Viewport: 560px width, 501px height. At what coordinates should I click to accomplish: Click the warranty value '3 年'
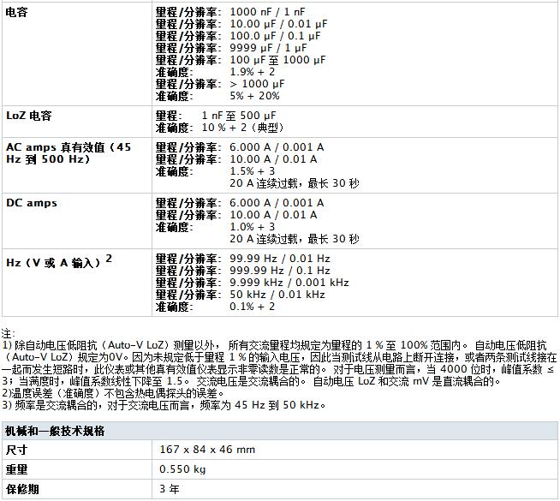(x=170, y=489)
